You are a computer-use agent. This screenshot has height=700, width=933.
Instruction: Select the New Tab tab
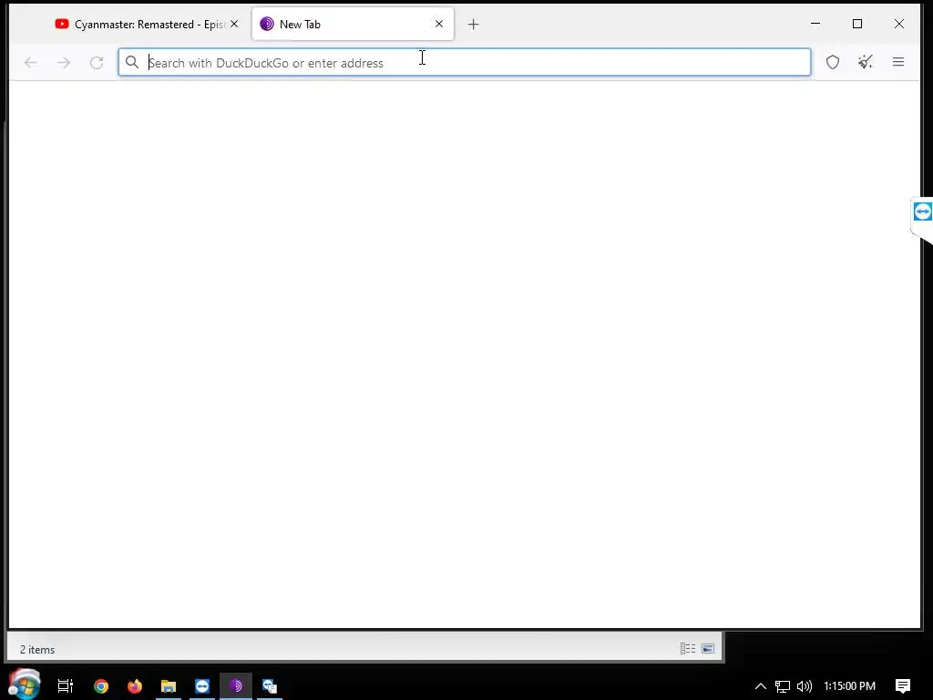(353, 25)
